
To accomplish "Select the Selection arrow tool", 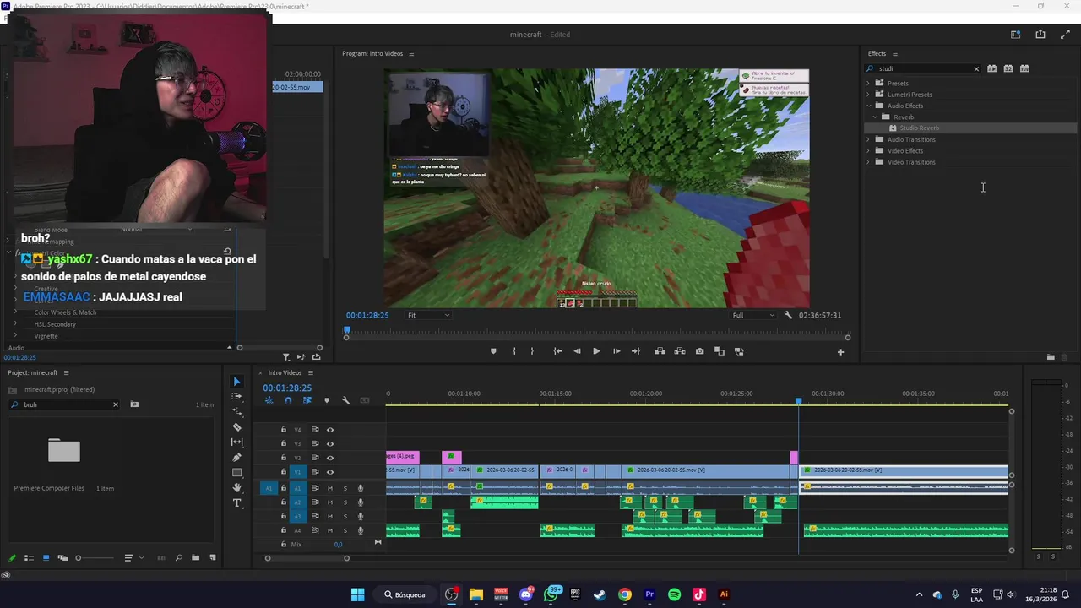I will pos(237,382).
